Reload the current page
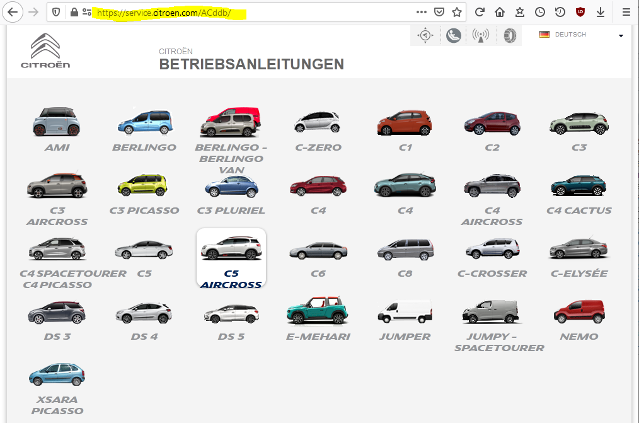Screen dimensions: 639x423 click(480, 12)
